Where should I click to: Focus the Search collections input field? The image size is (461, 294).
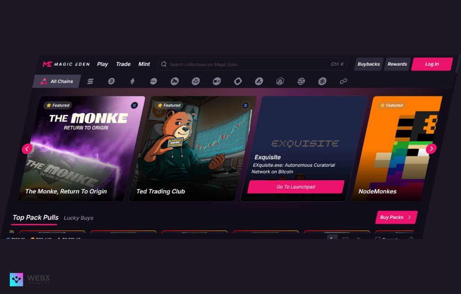coord(248,64)
